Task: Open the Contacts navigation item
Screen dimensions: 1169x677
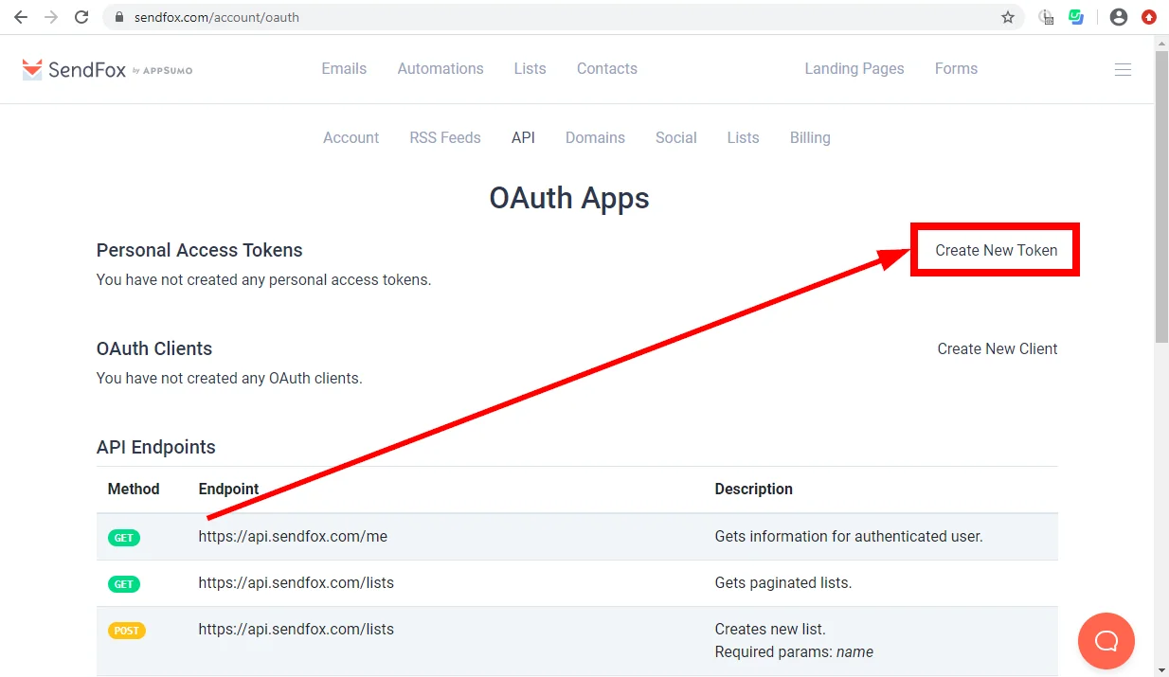Action: (x=606, y=68)
